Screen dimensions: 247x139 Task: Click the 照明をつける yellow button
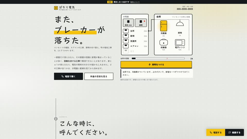tap(156, 65)
